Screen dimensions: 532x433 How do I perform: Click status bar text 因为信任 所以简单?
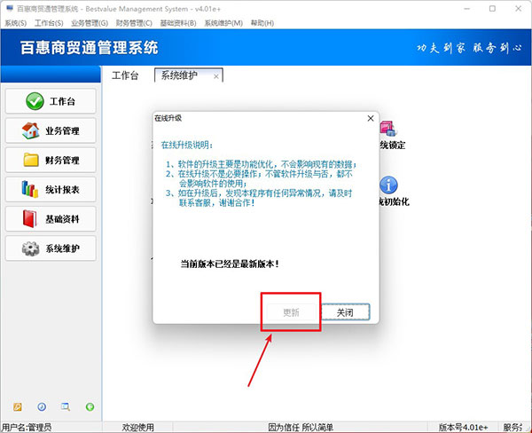[301, 427]
